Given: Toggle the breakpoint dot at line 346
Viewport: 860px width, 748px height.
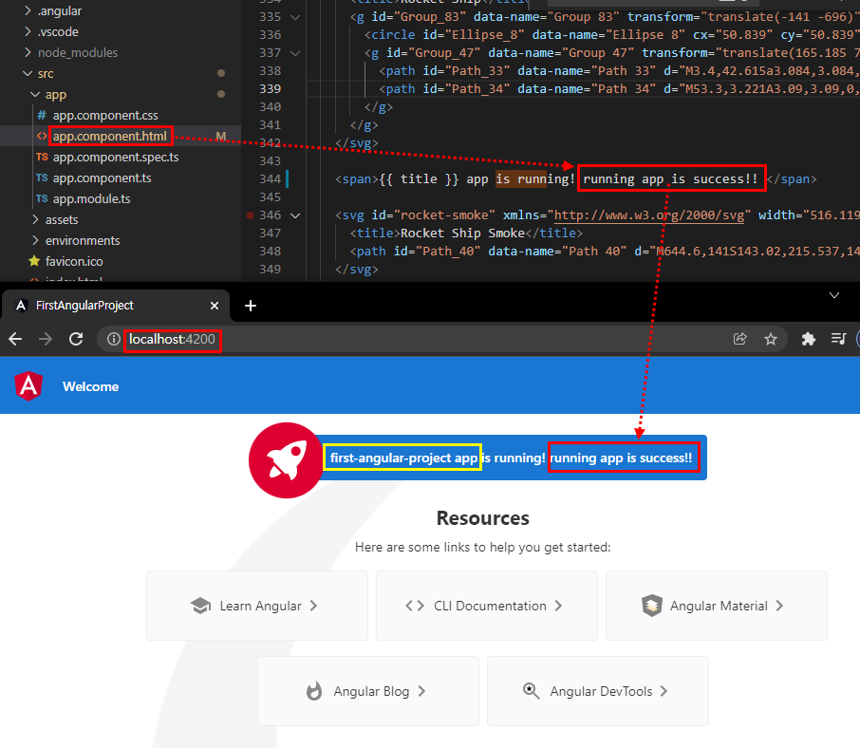Looking at the screenshot, I should point(250,215).
